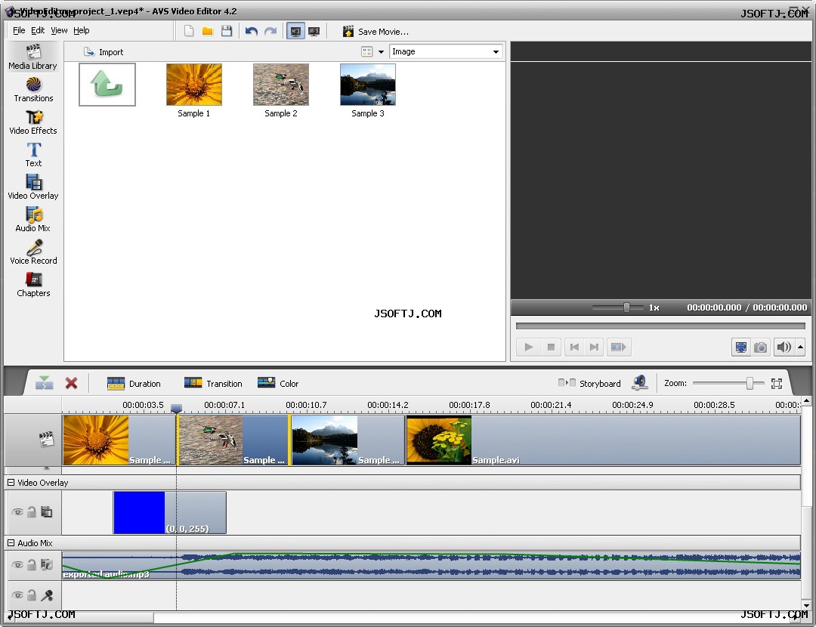
Task: Collapse the Audio Mix track group
Action: point(11,542)
